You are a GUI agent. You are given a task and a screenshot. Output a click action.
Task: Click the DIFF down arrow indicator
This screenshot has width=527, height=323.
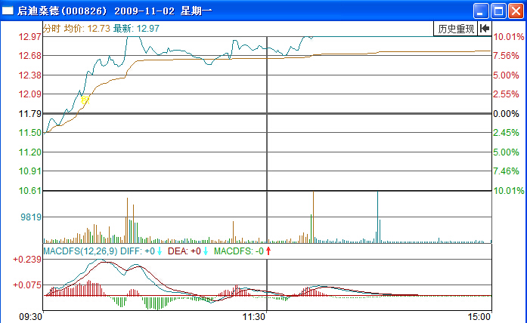tap(160, 251)
